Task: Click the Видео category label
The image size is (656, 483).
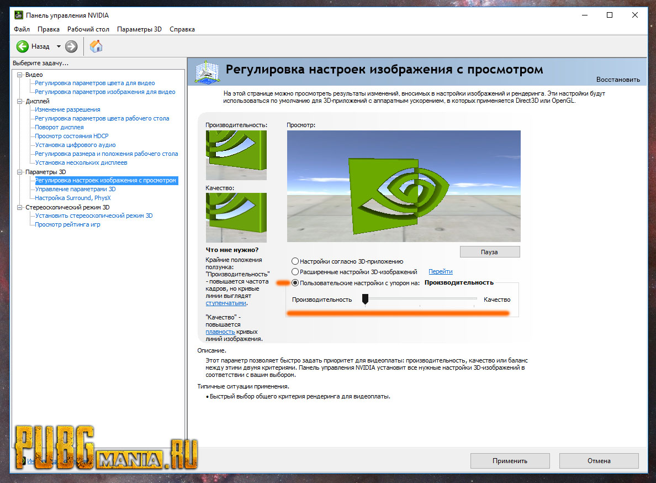Action: (x=34, y=75)
